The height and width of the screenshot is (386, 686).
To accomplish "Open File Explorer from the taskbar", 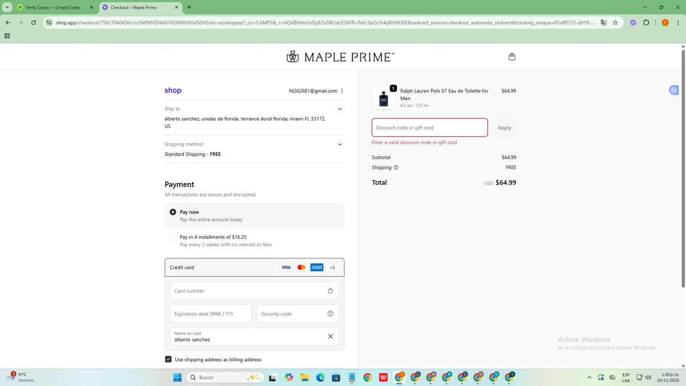I will pos(305,377).
